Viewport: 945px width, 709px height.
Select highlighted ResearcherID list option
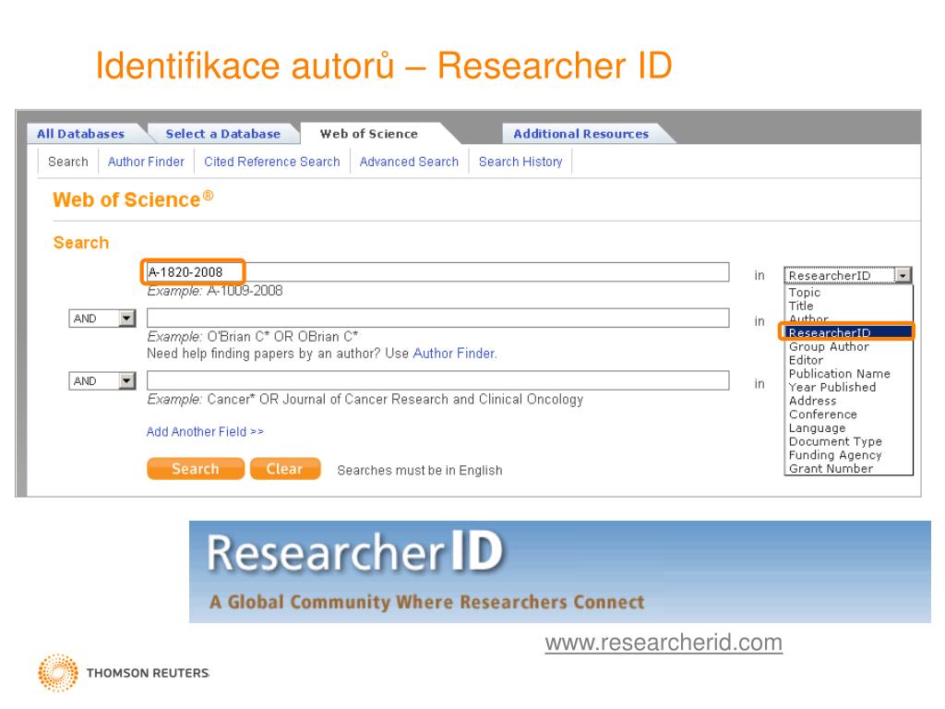click(847, 332)
